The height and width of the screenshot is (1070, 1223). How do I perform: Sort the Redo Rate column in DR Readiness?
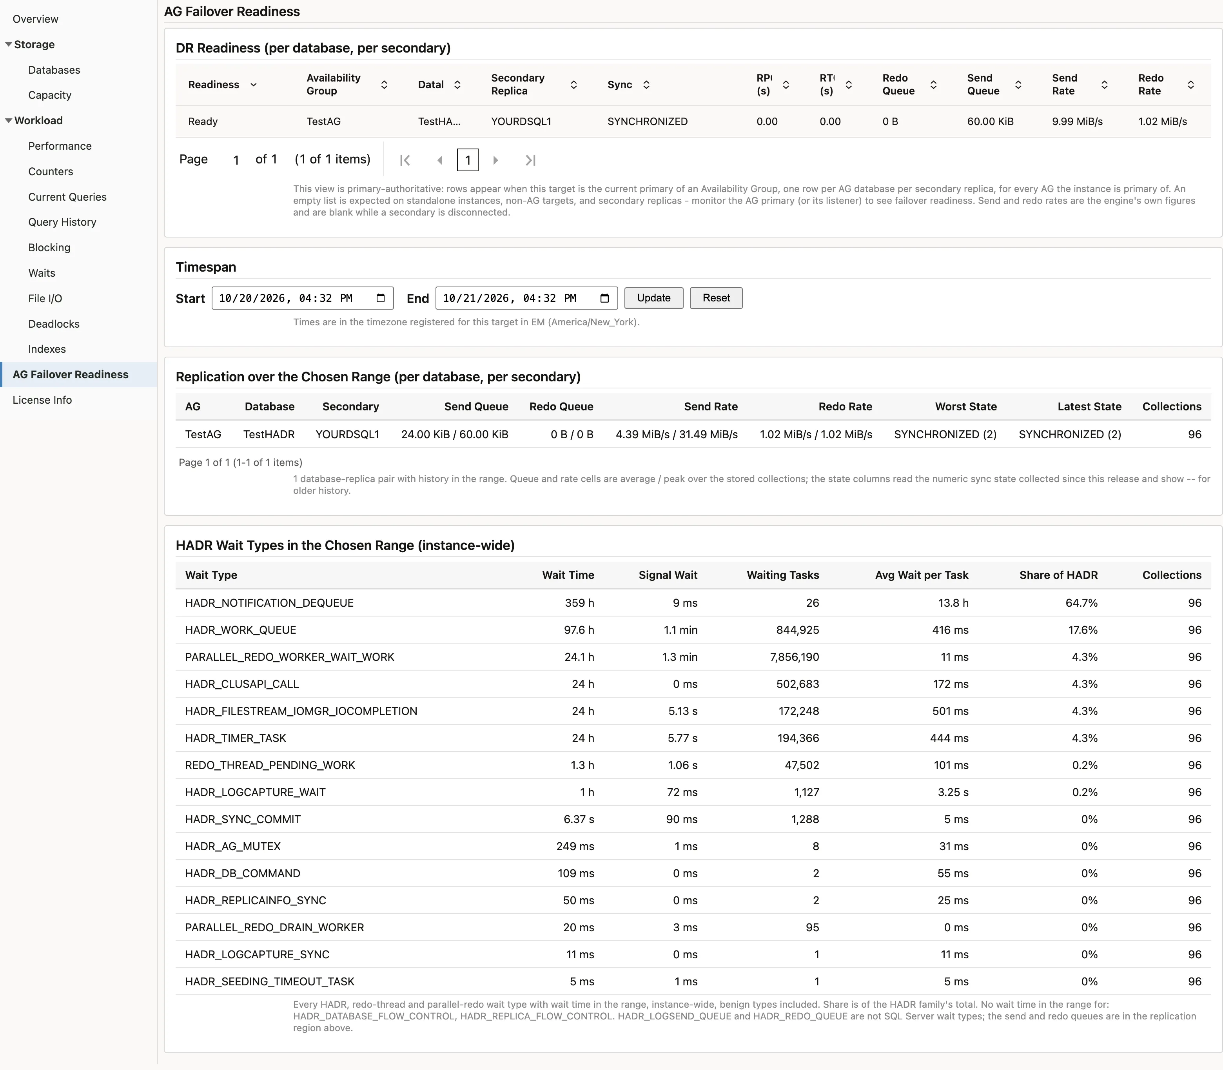click(1190, 85)
